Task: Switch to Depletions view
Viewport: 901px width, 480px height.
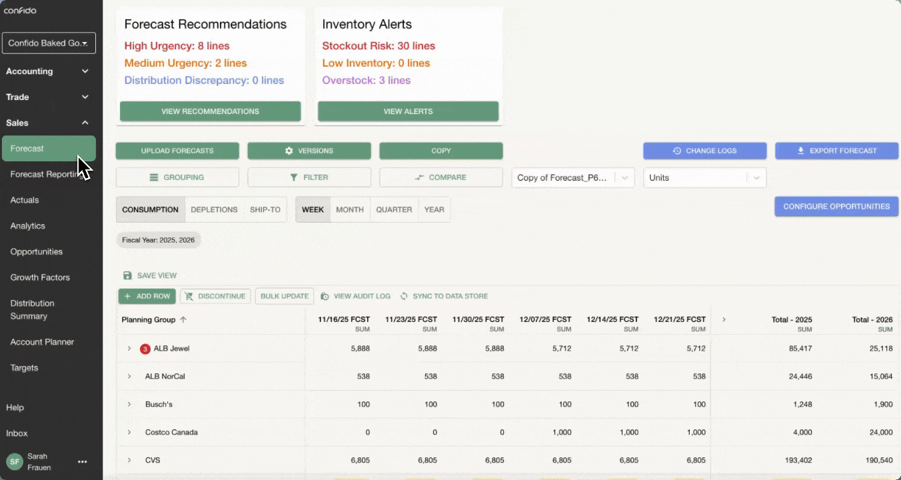Action: coord(214,209)
